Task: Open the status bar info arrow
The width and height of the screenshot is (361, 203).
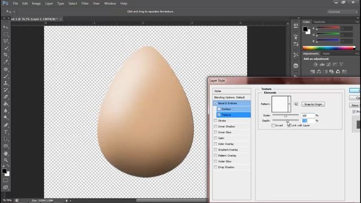Action: pyautogui.click(x=67, y=201)
